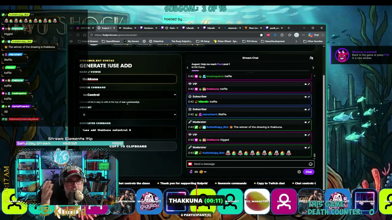Click the browser home icon
This screenshot has width=392, height=220.
[x=85, y=35]
